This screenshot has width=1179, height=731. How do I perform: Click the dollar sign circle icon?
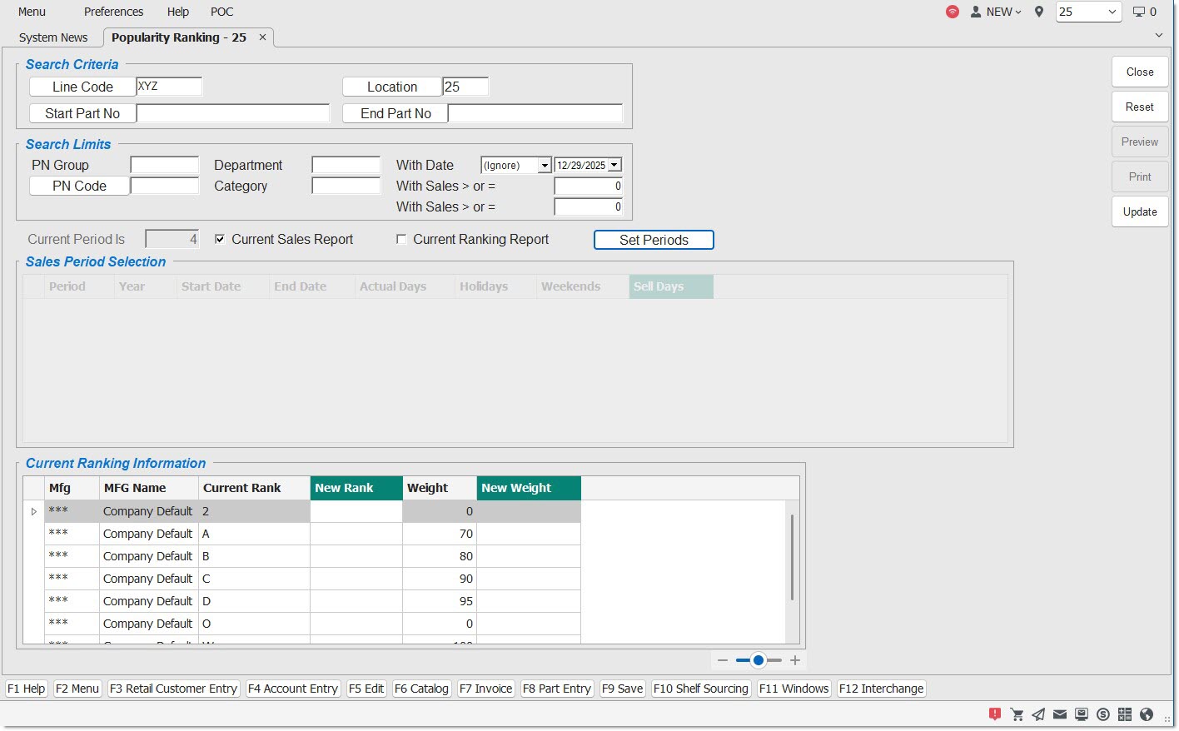click(x=1103, y=714)
